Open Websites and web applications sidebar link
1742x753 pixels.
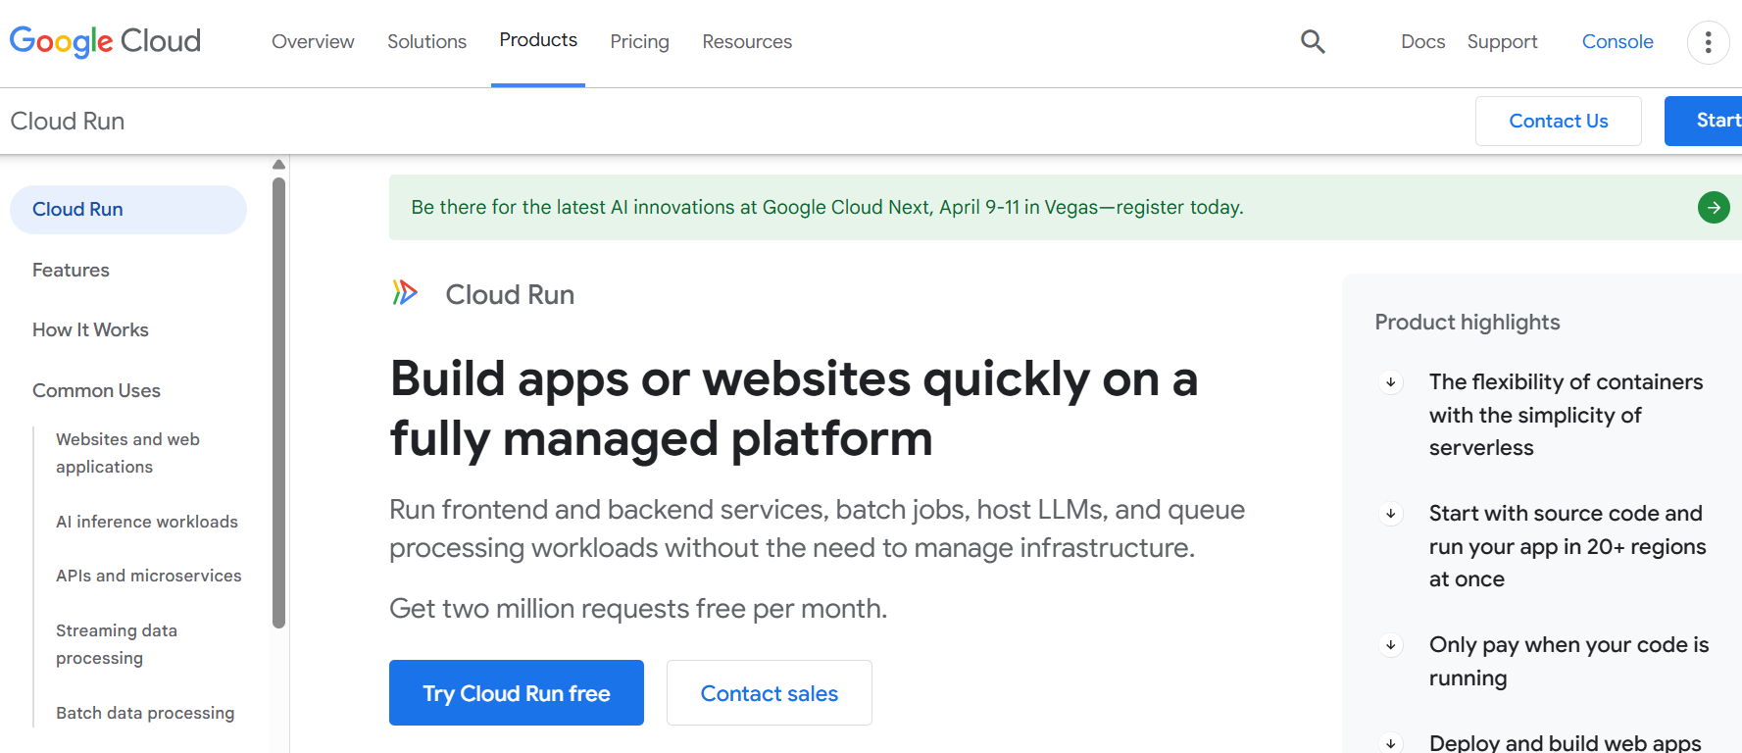127,453
